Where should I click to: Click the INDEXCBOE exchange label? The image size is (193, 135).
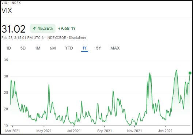(56, 38)
